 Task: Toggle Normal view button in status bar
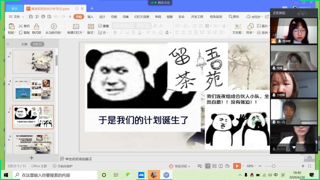[x=207, y=166]
